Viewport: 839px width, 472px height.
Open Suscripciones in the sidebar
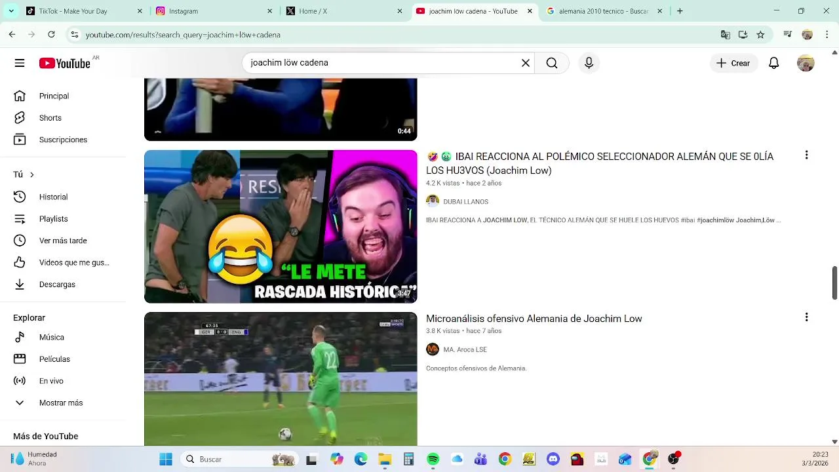pos(64,140)
